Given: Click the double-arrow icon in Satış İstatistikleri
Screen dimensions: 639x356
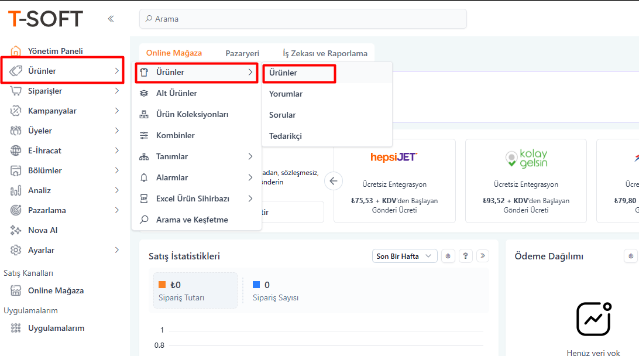Looking at the screenshot, I should pos(482,256).
